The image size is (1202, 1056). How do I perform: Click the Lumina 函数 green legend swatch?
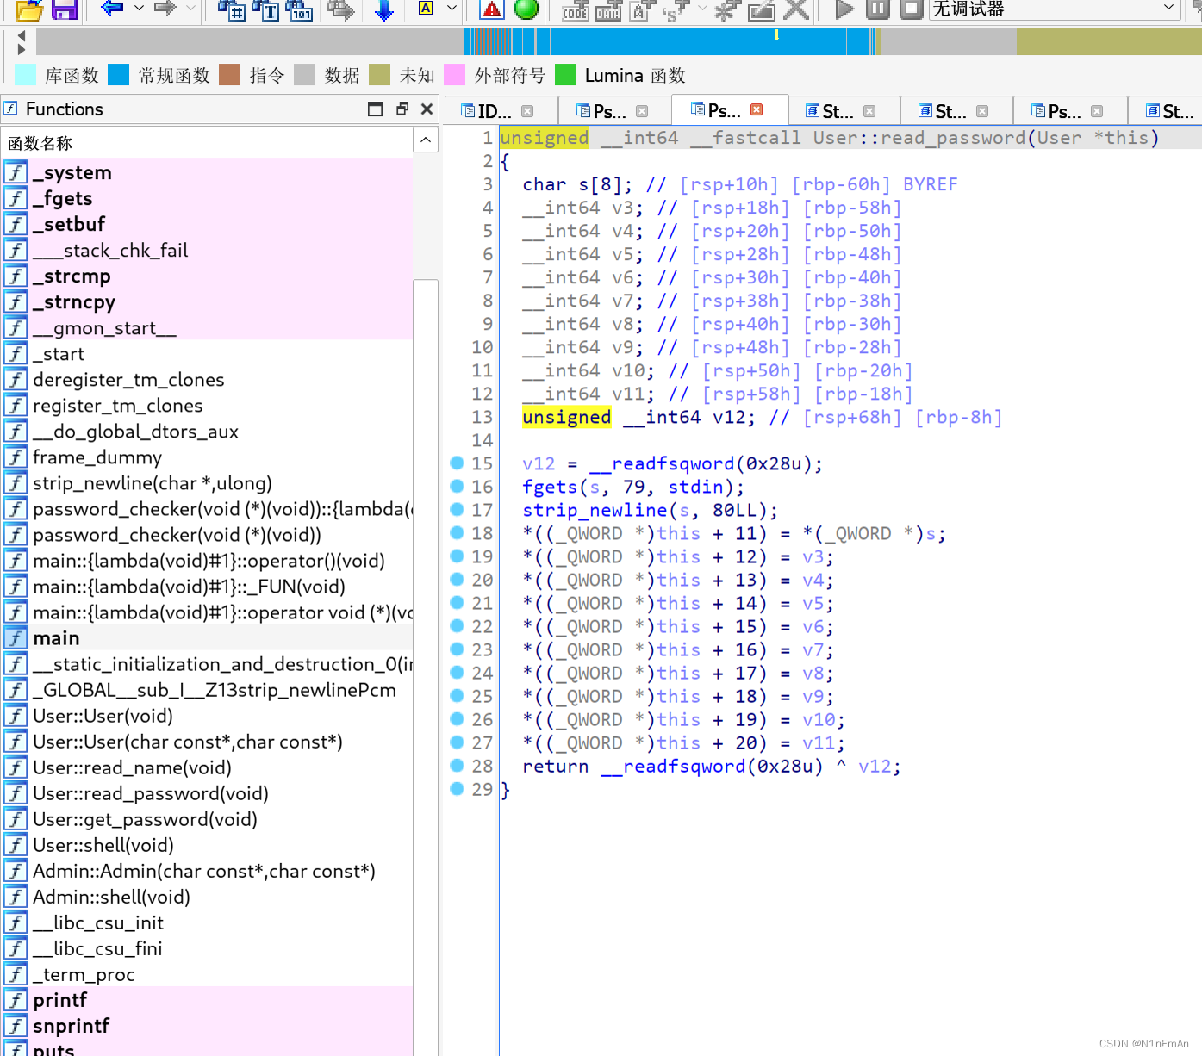tap(566, 75)
